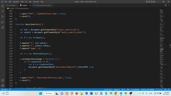The image size is (171, 96).
Task: Click on XMLHttpRequest in line 520
Action: (41, 54)
